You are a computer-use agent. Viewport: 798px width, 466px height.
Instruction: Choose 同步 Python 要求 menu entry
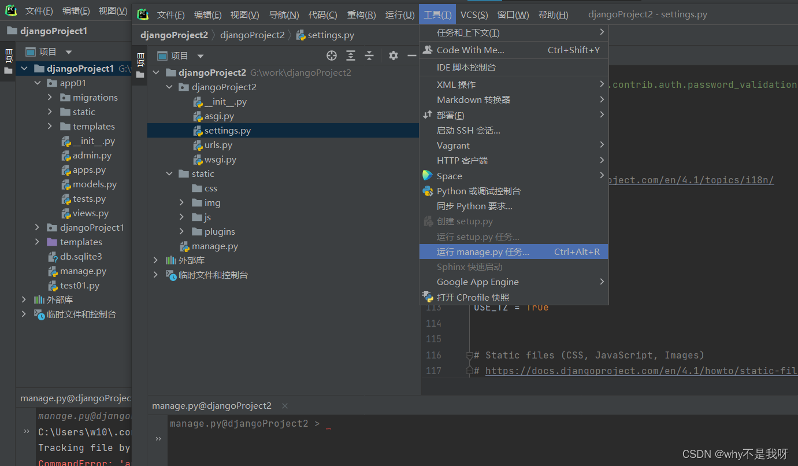point(514,206)
